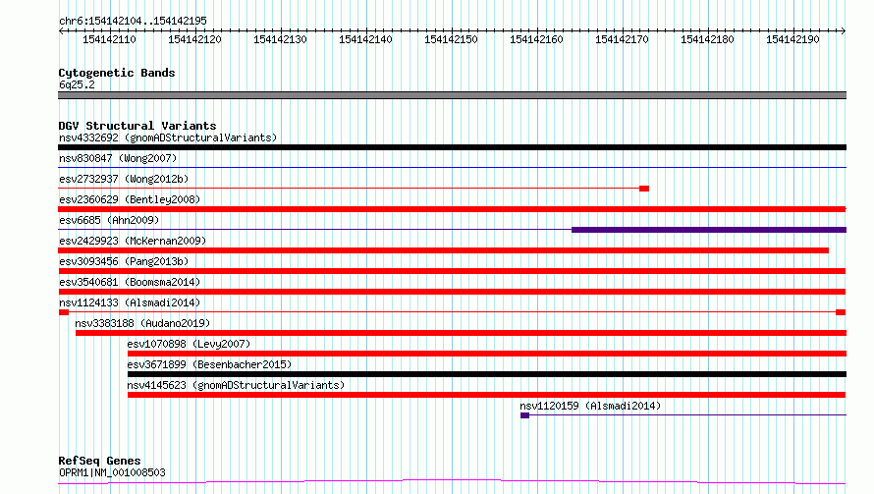Click the Cytogenetic Bands track title
The image size is (874, 494).
(117, 73)
